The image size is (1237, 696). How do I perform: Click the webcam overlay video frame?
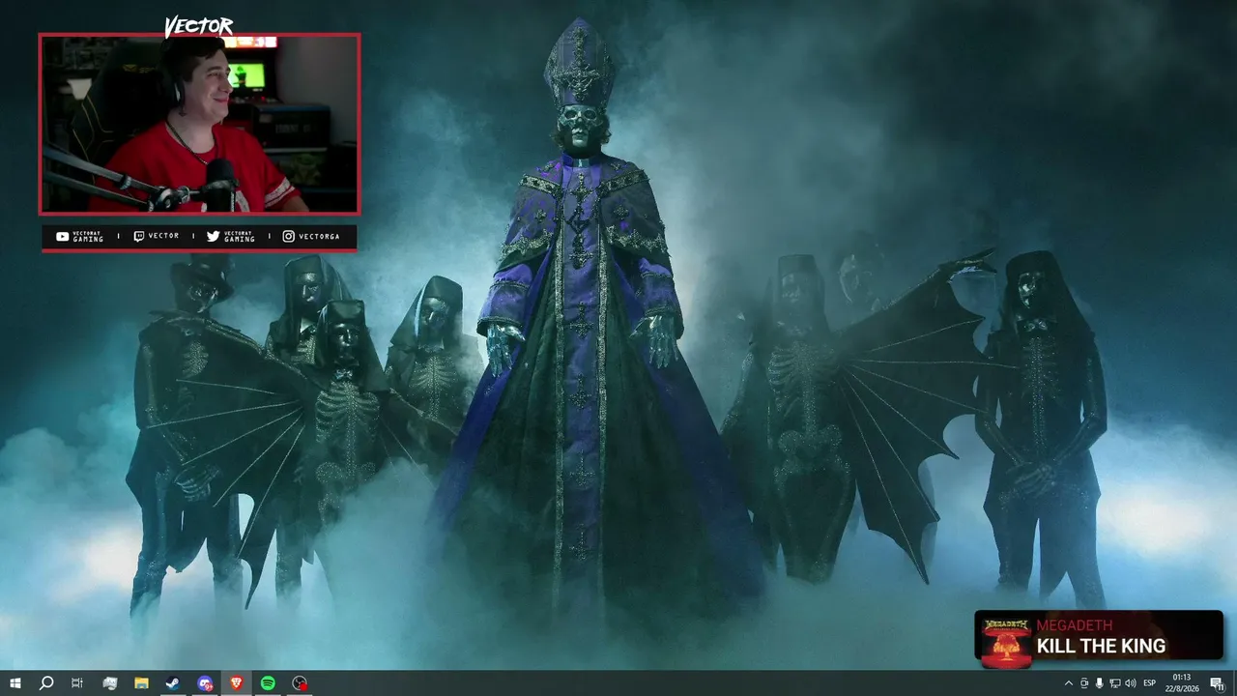tap(199, 124)
